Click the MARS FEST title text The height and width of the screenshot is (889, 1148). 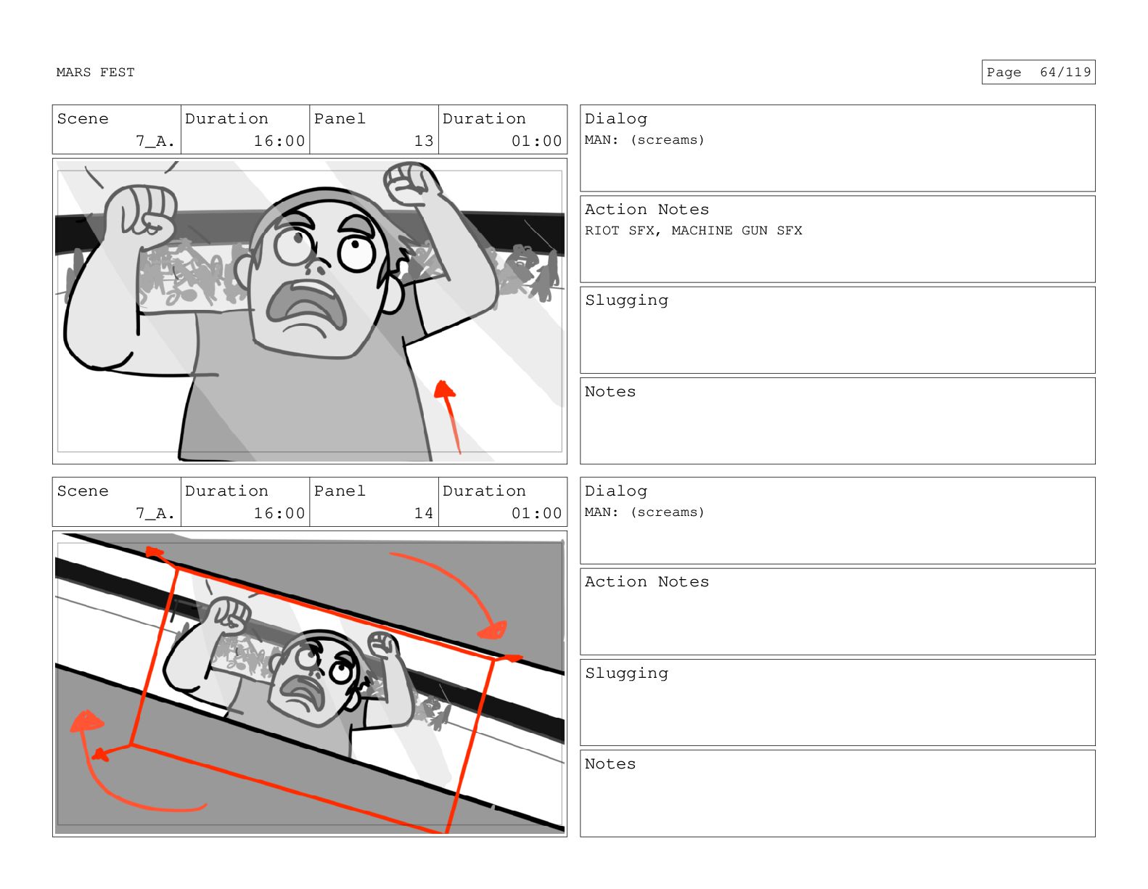click(x=95, y=73)
